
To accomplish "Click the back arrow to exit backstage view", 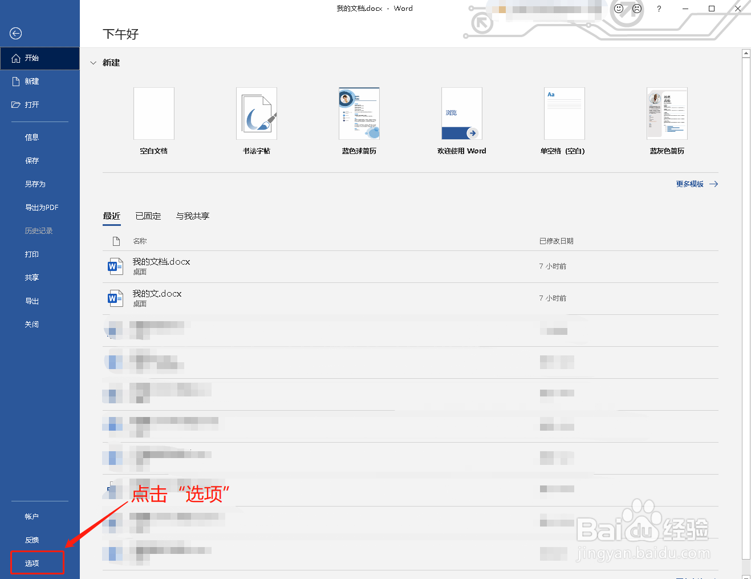I will point(15,33).
